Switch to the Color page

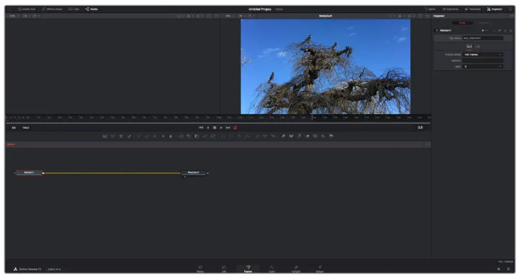(x=271, y=268)
